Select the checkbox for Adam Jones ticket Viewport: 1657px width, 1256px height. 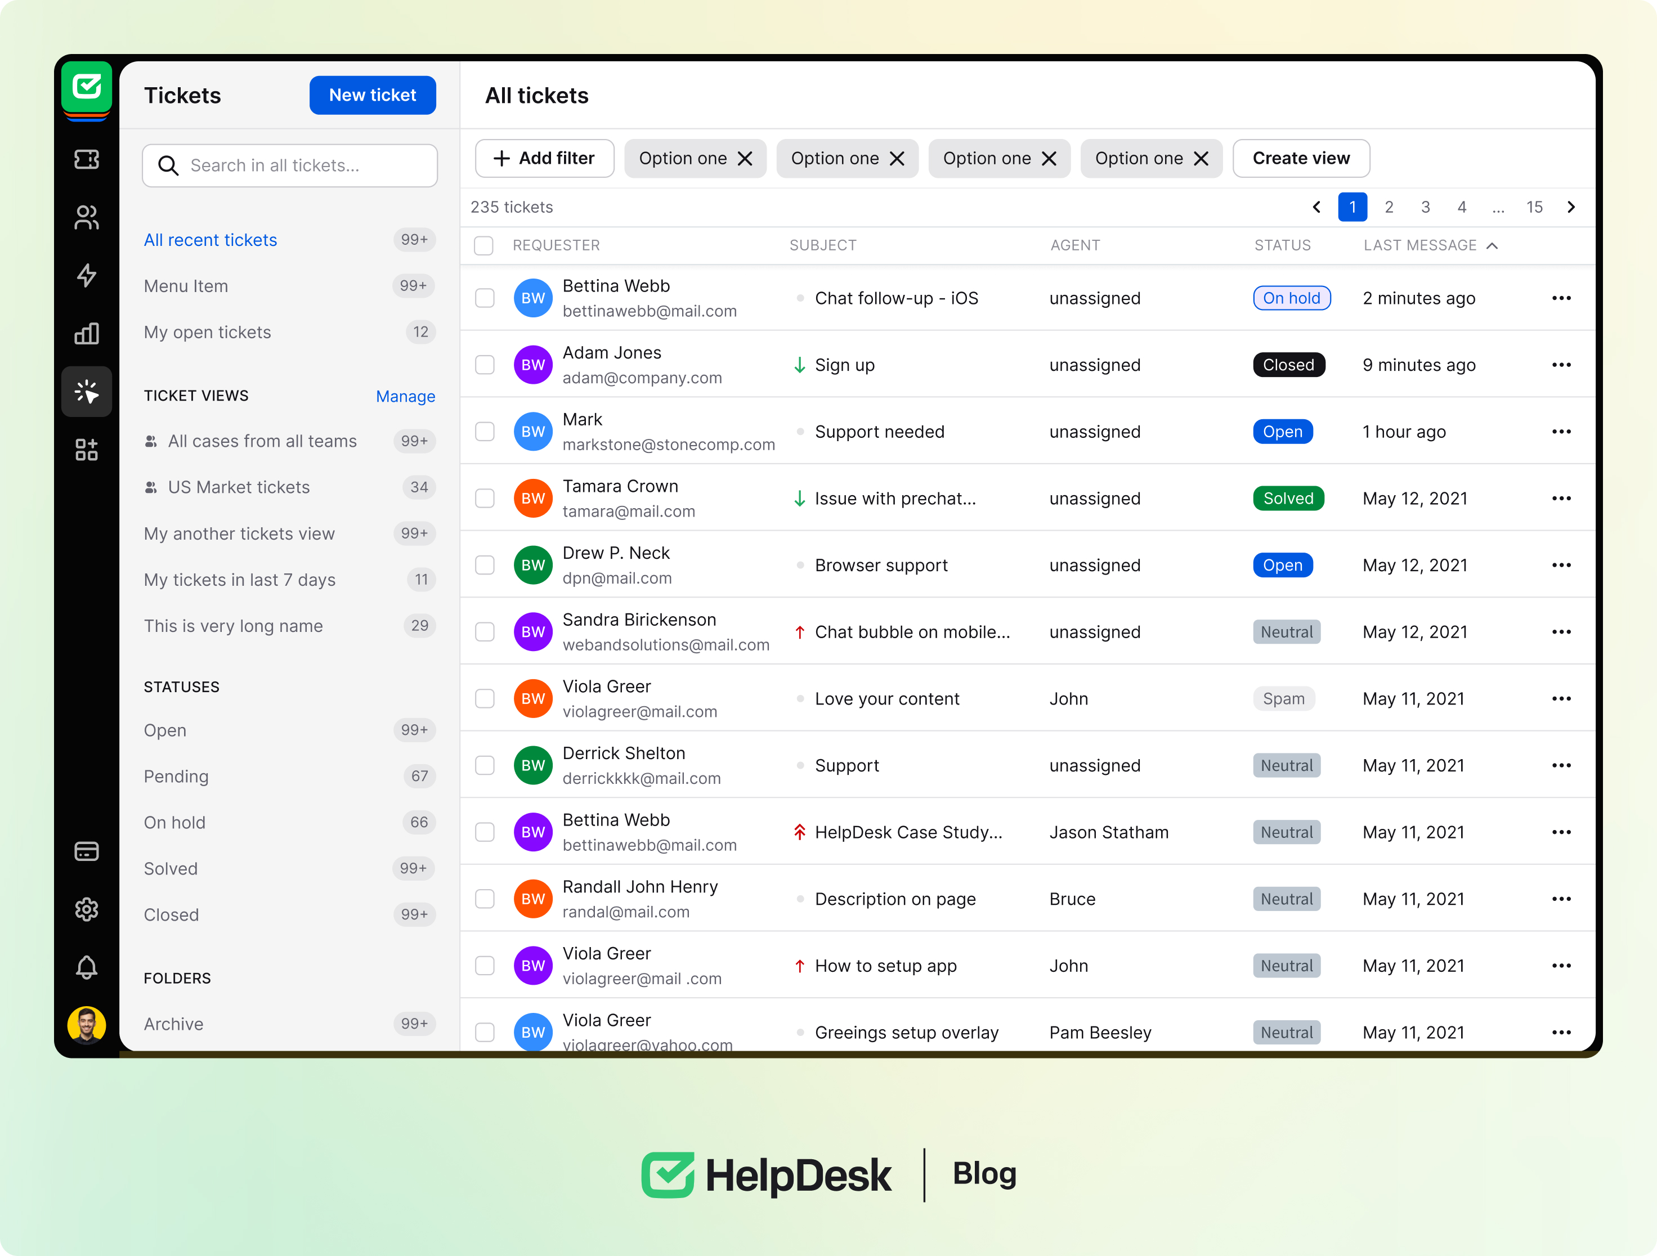coord(485,365)
